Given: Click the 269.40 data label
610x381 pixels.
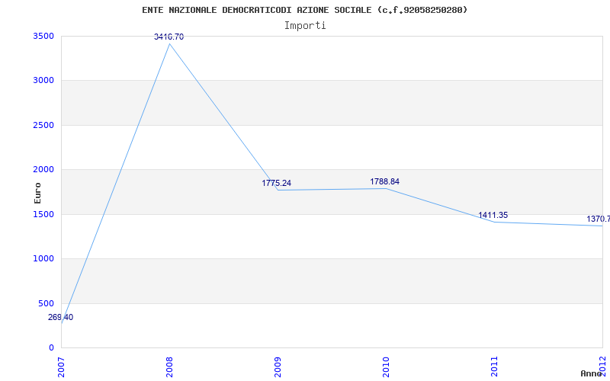Looking at the screenshot, I should point(60,317).
